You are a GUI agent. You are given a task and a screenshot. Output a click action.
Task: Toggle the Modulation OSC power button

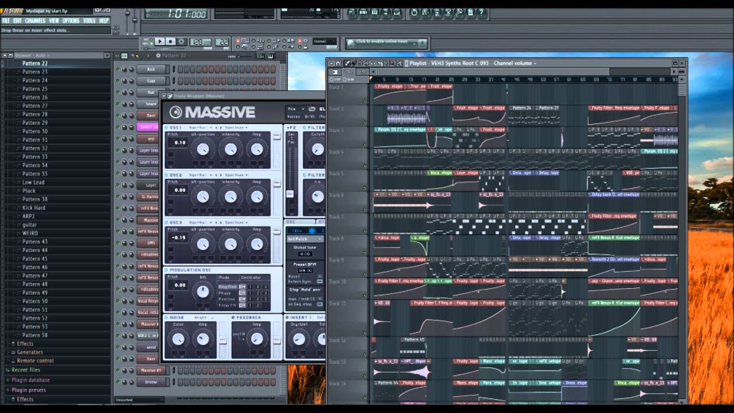tap(167, 270)
